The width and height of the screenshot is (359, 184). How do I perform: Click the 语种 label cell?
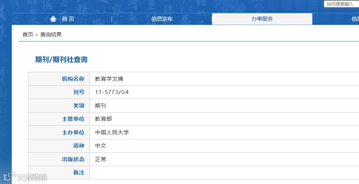pyautogui.click(x=59, y=146)
